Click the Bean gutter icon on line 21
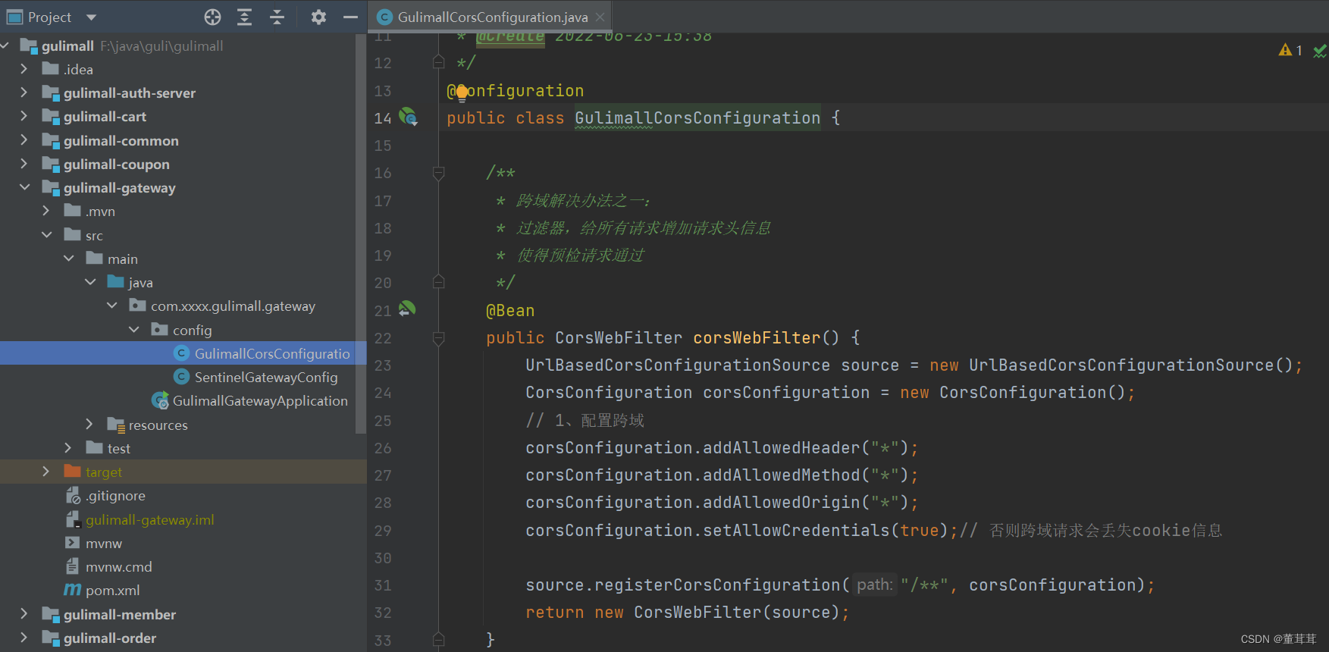The width and height of the screenshot is (1329, 652). (x=407, y=309)
